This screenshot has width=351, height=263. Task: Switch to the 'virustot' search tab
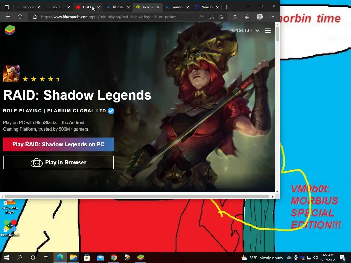178,7
